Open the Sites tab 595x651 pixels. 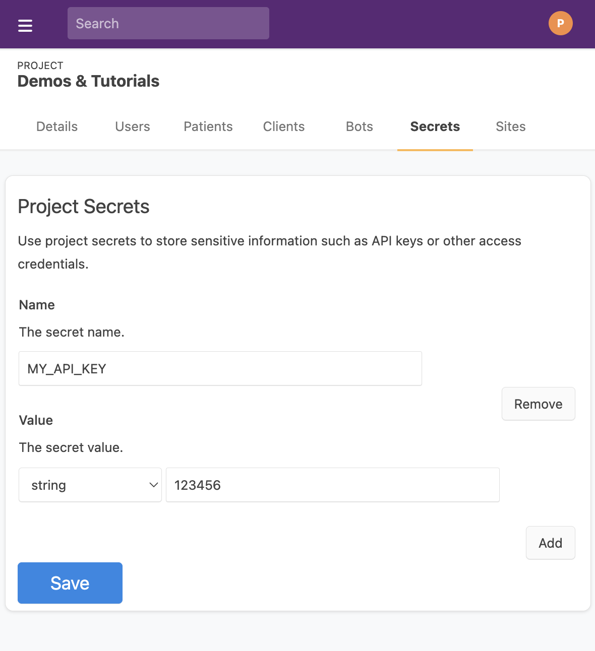(510, 126)
